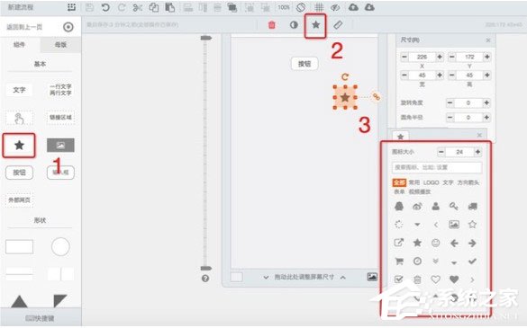Click the red trash delete icon

pyautogui.click(x=271, y=25)
